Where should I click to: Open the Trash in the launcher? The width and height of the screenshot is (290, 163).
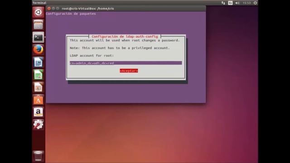(x=38, y=156)
